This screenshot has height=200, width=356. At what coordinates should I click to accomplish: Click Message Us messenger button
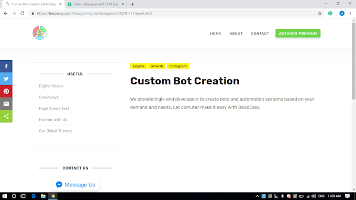pos(75,185)
